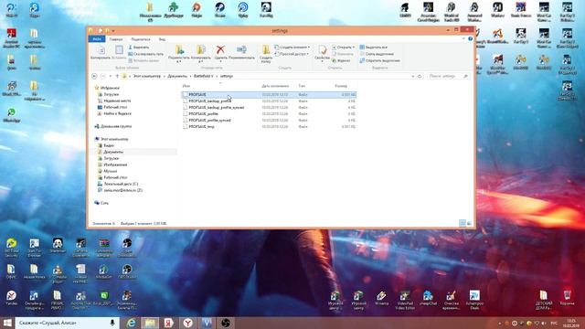Switch to the Home (Главная) ribbon tab
The width and height of the screenshot is (585, 329).
[116, 39]
